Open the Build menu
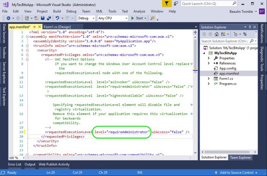The width and height of the screenshot is (267, 176). coord(57,11)
